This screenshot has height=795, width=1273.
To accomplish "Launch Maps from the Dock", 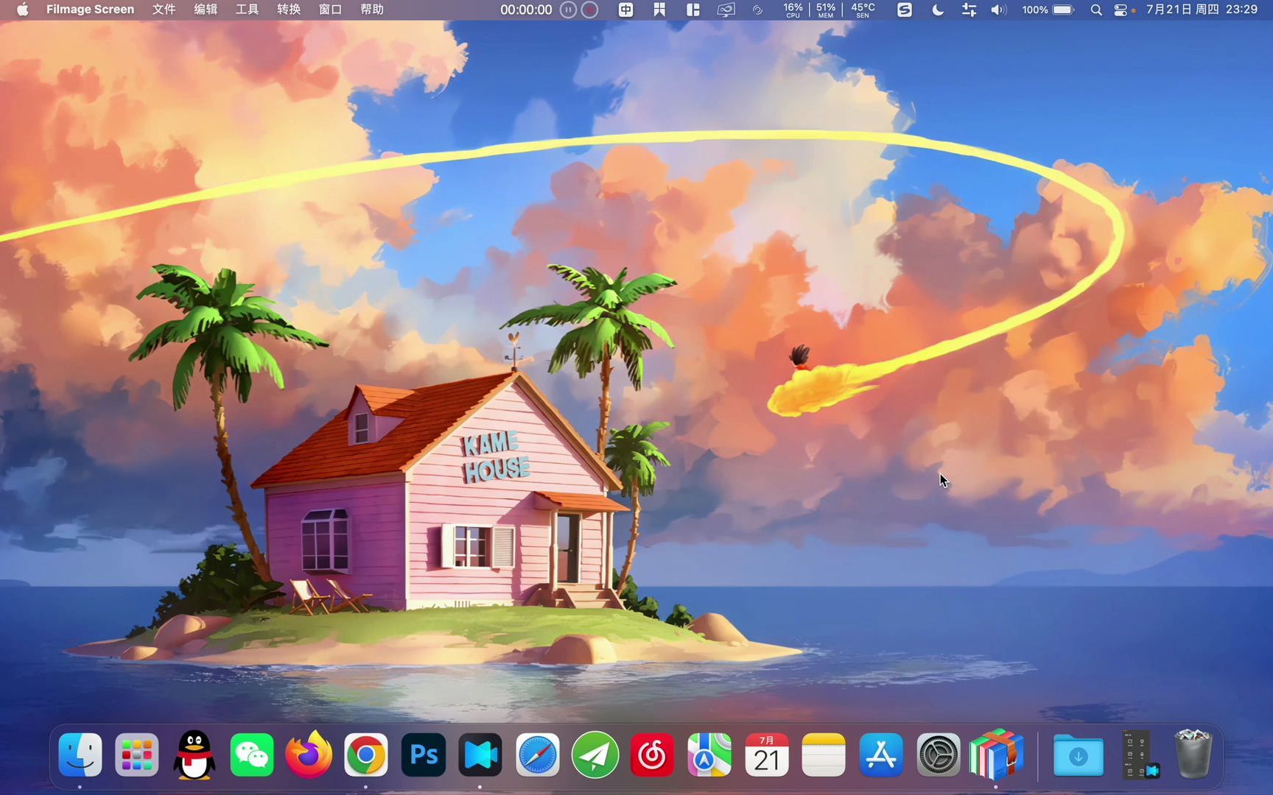I will [x=709, y=755].
